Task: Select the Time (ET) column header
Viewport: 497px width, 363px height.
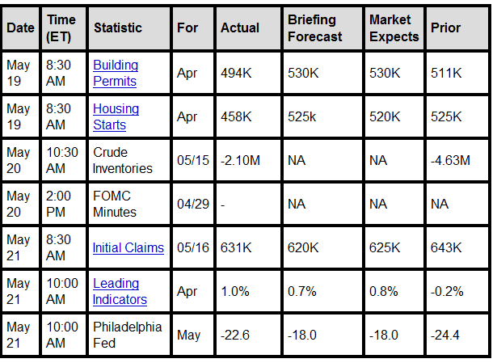Action: tap(61, 28)
